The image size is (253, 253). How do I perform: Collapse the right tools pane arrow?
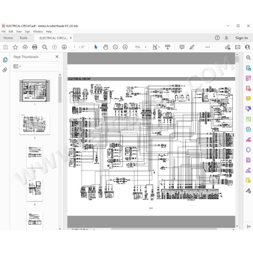(249, 227)
